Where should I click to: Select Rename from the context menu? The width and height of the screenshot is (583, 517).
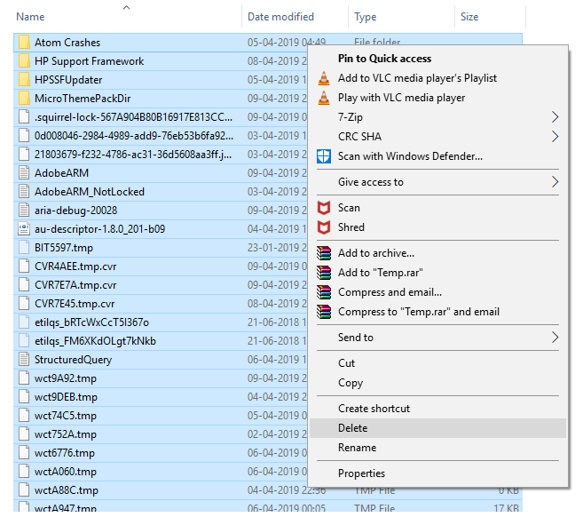pyautogui.click(x=357, y=448)
